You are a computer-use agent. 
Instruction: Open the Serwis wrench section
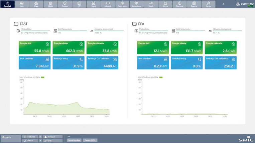[208, 4]
